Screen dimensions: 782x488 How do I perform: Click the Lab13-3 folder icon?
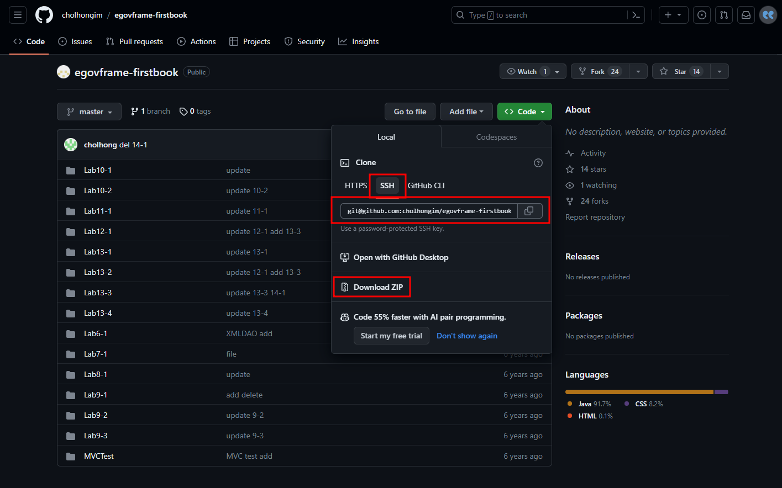pos(71,293)
